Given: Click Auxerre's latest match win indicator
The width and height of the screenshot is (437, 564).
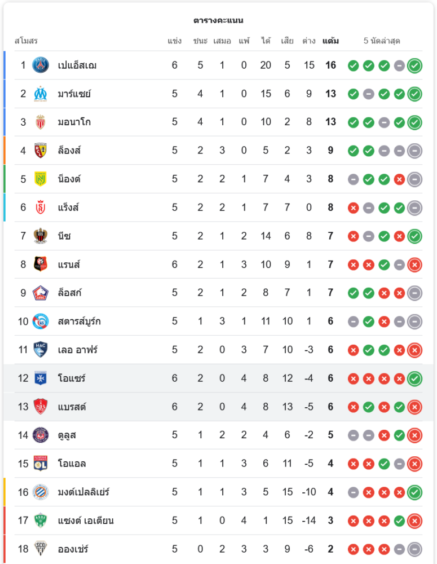Looking at the screenshot, I should pos(414,378).
